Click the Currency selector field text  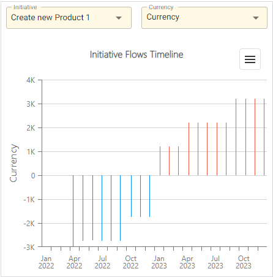pyautogui.click(x=163, y=17)
